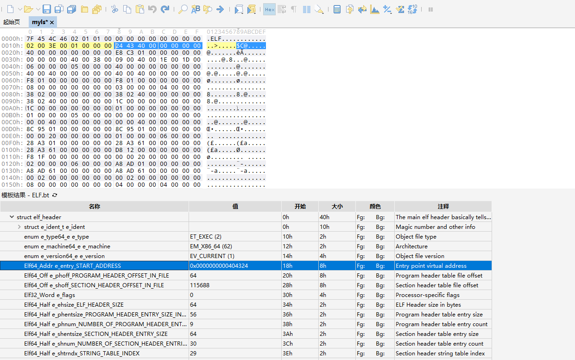Screen dimensions: 575x360
Task: Open Find with the magnifier icon
Action: pos(183,9)
